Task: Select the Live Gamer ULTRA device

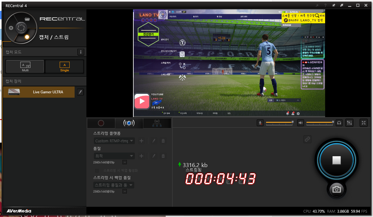Action: pyautogui.click(x=39, y=92)
